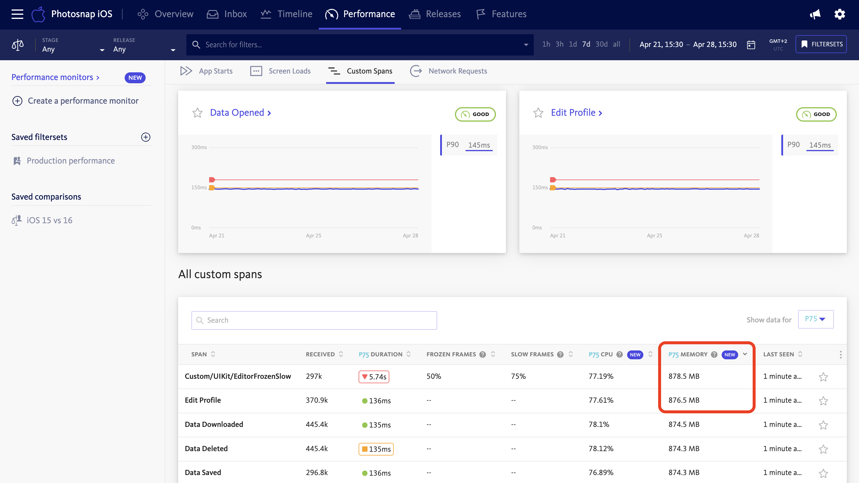Sort table by P75 Duration column
Image resolution: width=859 pixels, height=483 pixels.
pyautogui.click(x=409, y=354)
